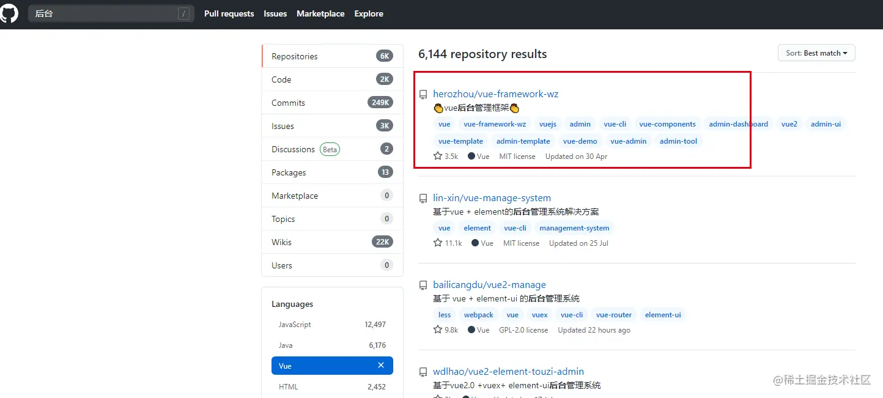The image size is (883, 398).
Task: Click repo icon beside wdlhao/vue2-element-touzi-admin
Action: pyautogui.click(x=423, y=372)
